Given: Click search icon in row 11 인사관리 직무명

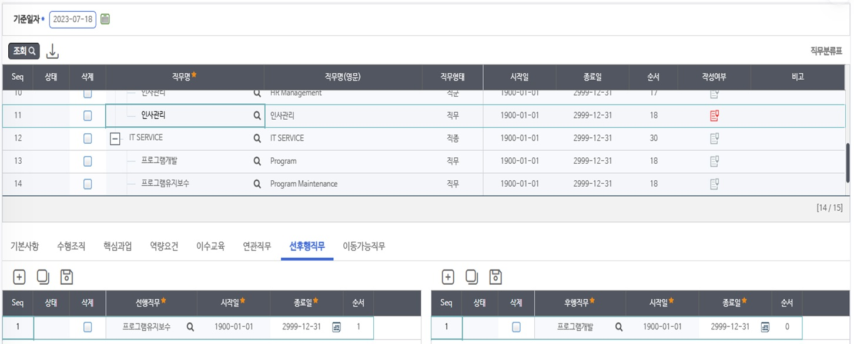Looking at the screenshot, I should click(x=257, y=116).
